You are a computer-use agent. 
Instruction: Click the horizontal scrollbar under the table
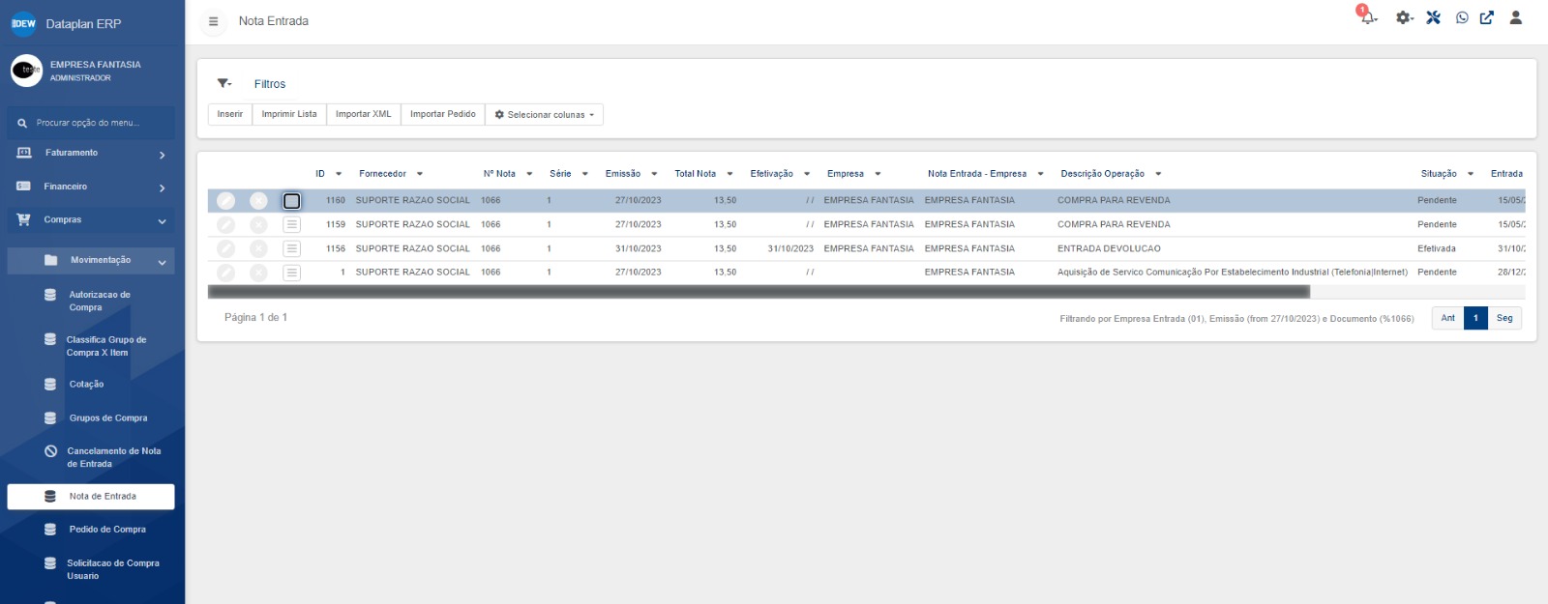[x=759, y=292]
